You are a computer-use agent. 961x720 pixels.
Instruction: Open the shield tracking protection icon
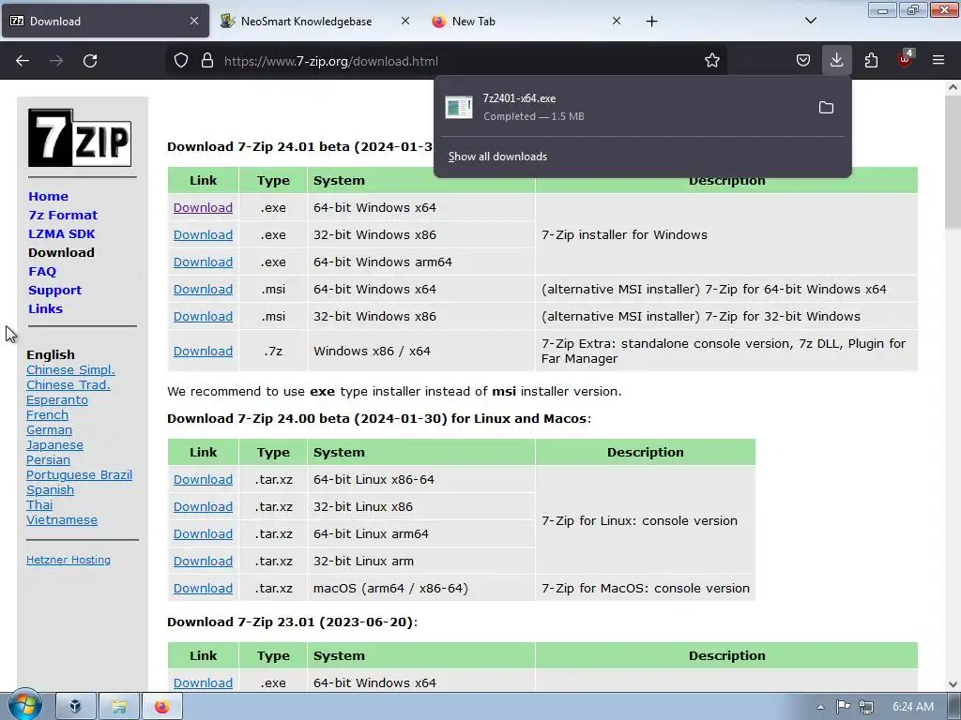tap(181, 61)
